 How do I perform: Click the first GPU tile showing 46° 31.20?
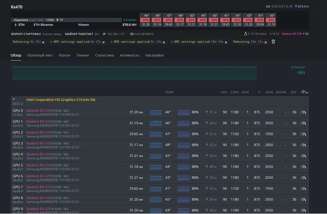pyautogui.click(x=146, y=20)
